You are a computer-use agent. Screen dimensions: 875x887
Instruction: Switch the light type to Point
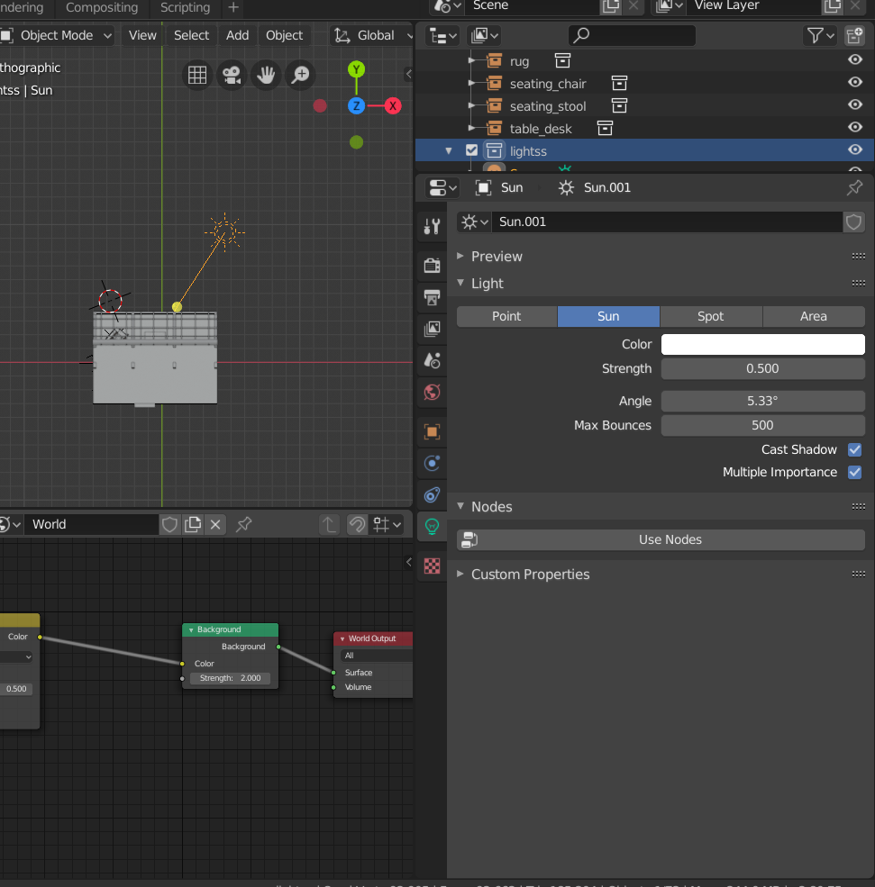pyautogui.click(x=506, y=316)
